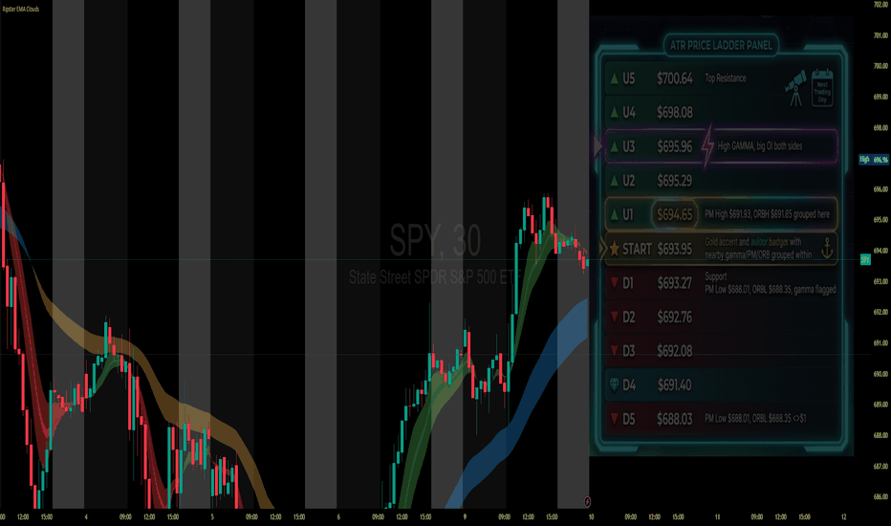The height and width of the screenshot is (526, 891).
Task: Click the diamond icon beside D4
Action: click(x=615, y=384)
